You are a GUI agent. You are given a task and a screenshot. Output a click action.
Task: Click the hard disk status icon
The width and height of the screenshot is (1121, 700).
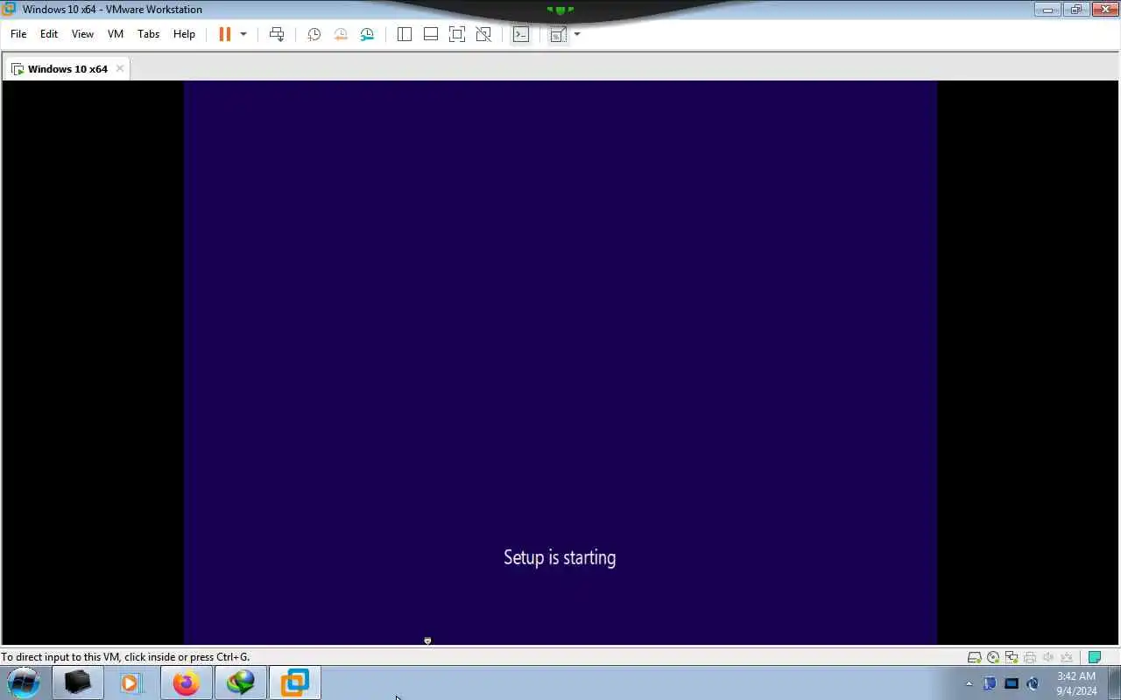(974, 657)
